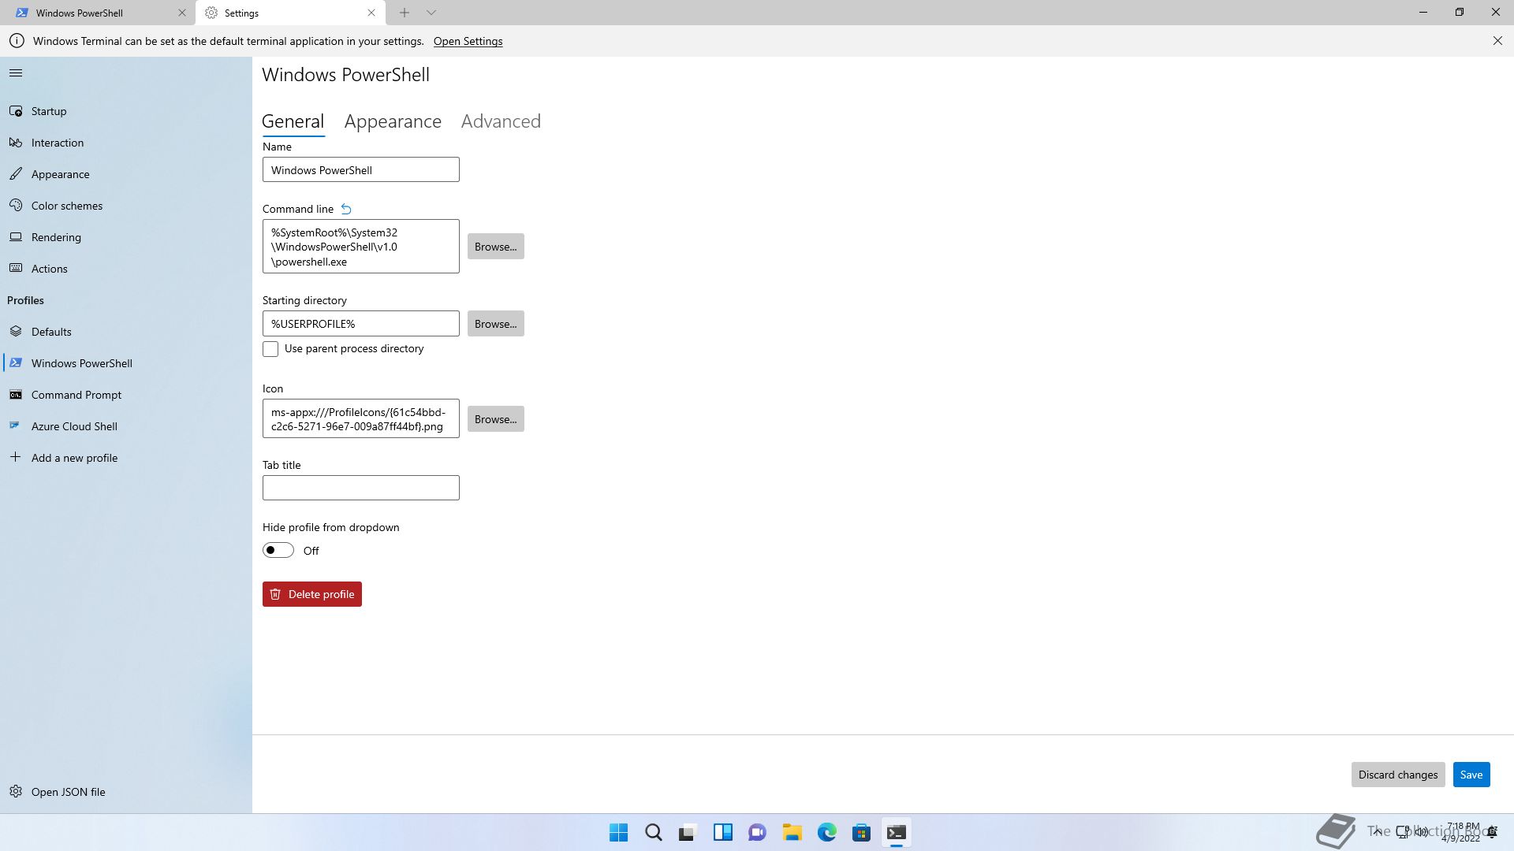Open the Startup settings page
Image resolution: width=1514 pixels, height=851 pixels.
[126, 111]
